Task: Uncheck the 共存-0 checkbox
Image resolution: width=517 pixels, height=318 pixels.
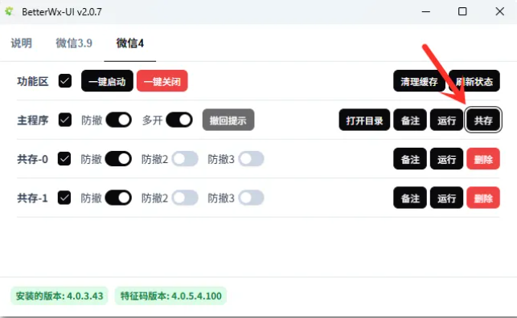Action: click(64, 159)
